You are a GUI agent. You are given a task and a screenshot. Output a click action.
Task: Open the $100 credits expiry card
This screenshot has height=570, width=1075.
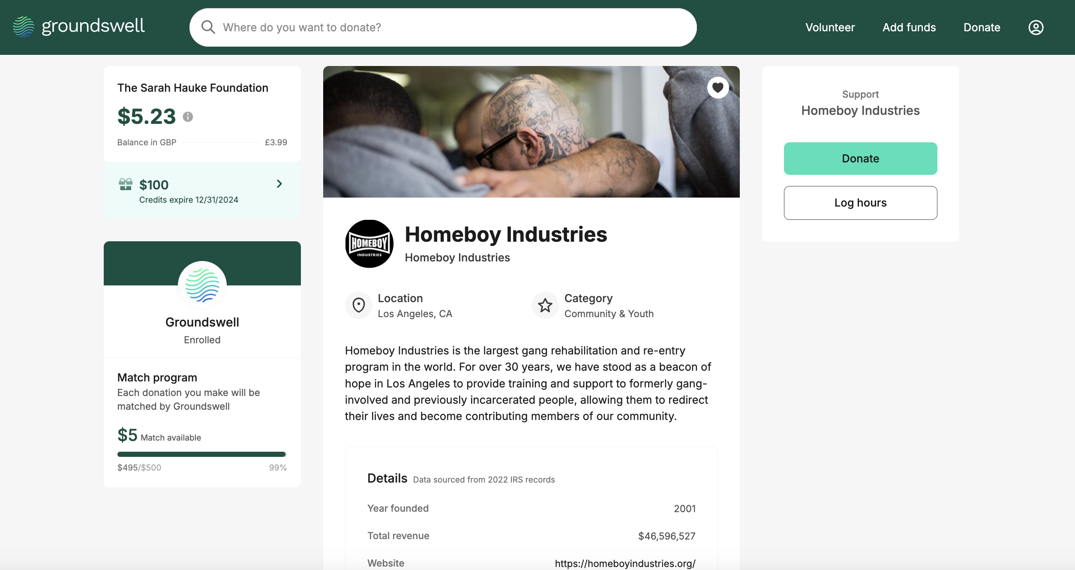[202, 191]
